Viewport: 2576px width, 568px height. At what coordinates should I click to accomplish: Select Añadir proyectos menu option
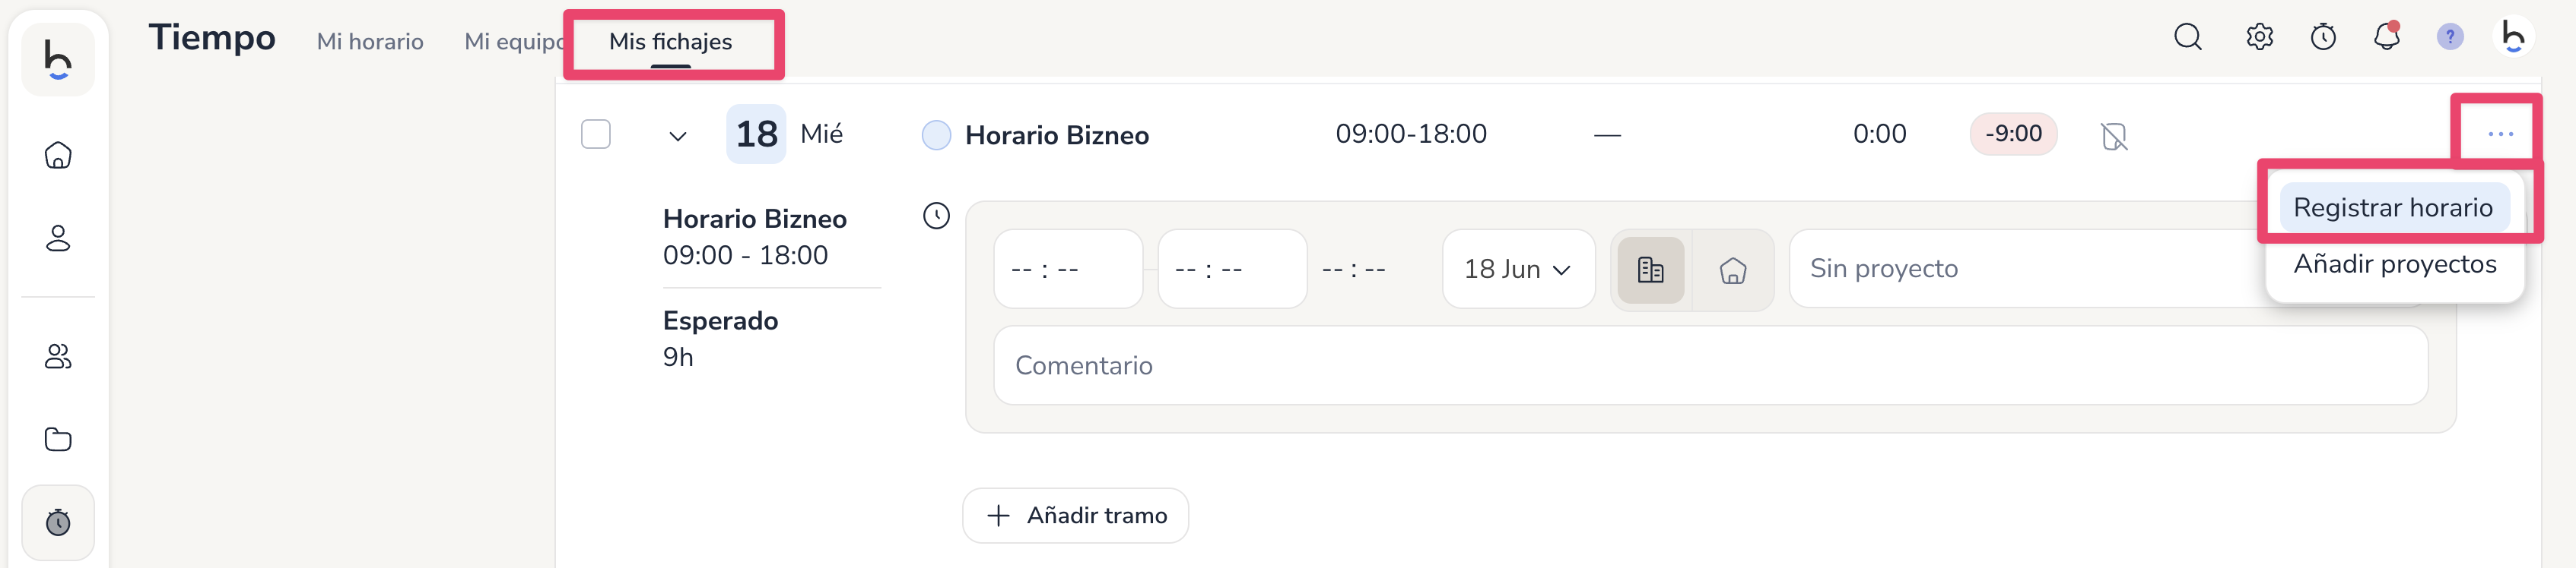(2394, 264)
